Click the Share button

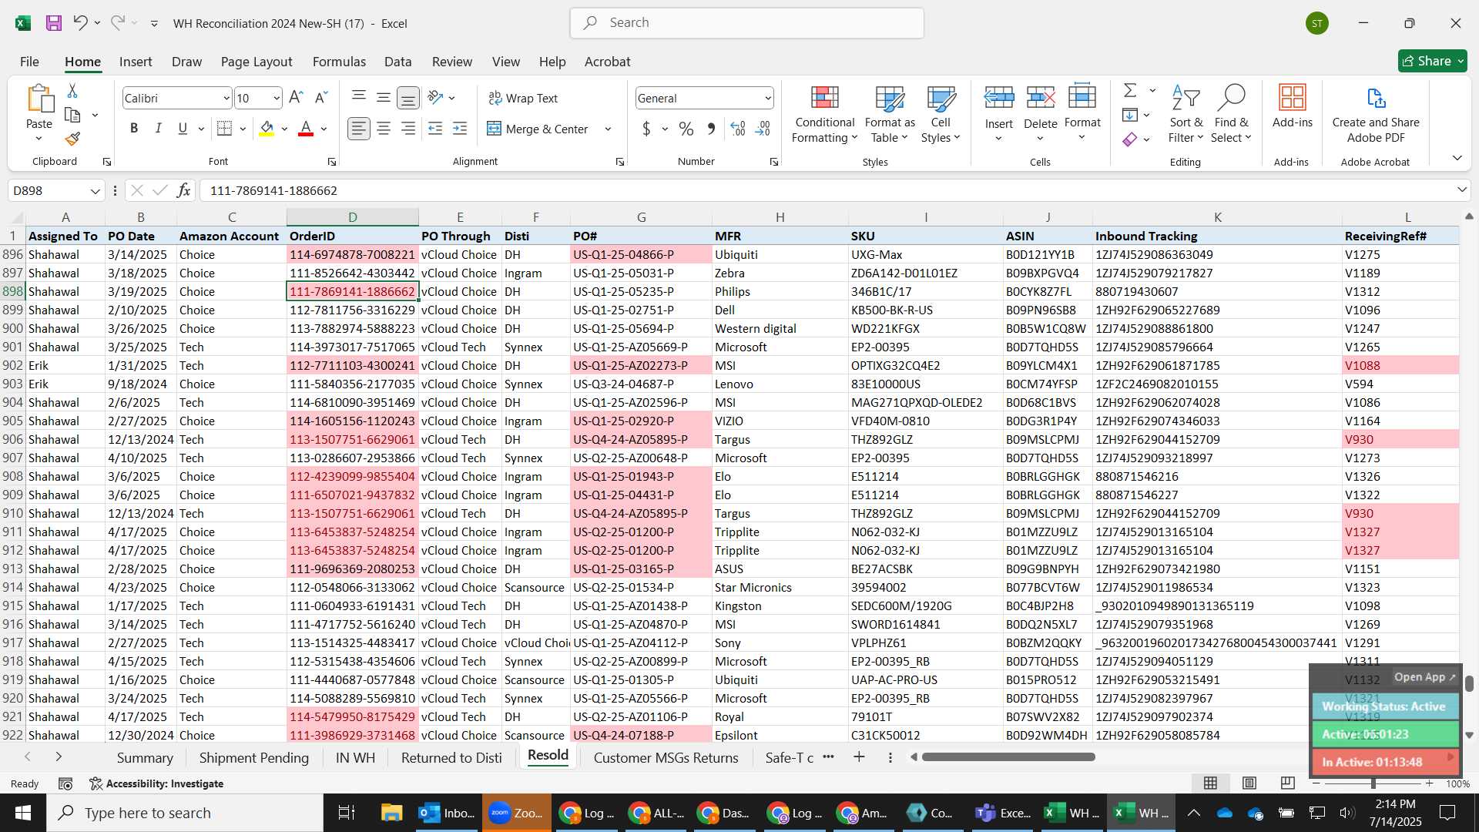click(x=1432, y=61)
